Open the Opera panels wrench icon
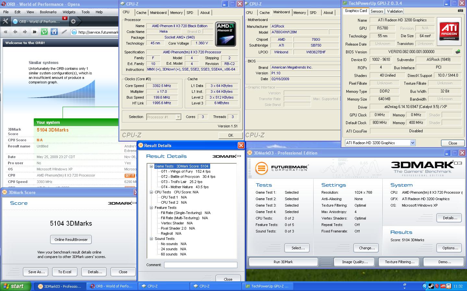467x291 pixels. pos(6,21)
